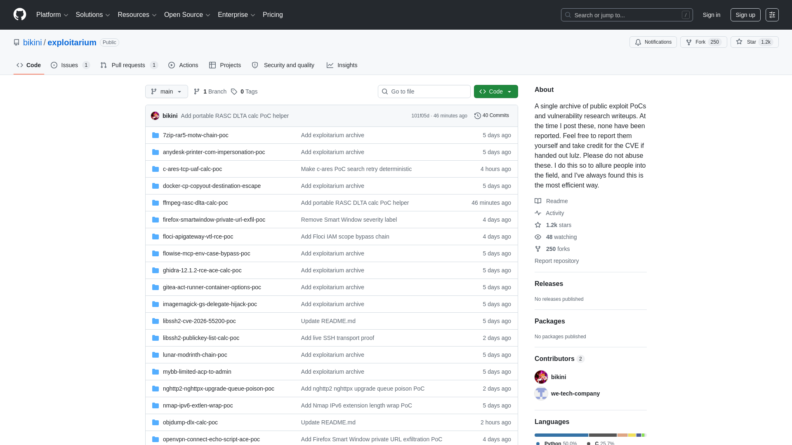Open the exploitarium repository name link
The image size is (792, 445).
pos(72,42)
